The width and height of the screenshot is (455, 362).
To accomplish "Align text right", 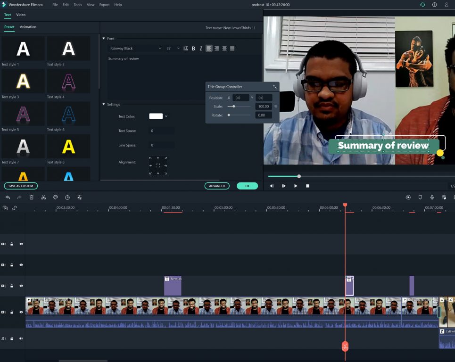I will [217, 49].
